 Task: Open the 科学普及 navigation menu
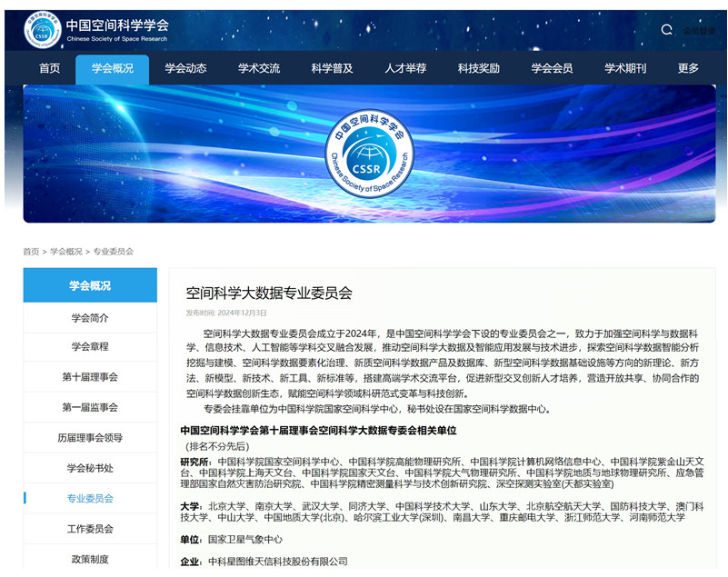pos(333,68)
